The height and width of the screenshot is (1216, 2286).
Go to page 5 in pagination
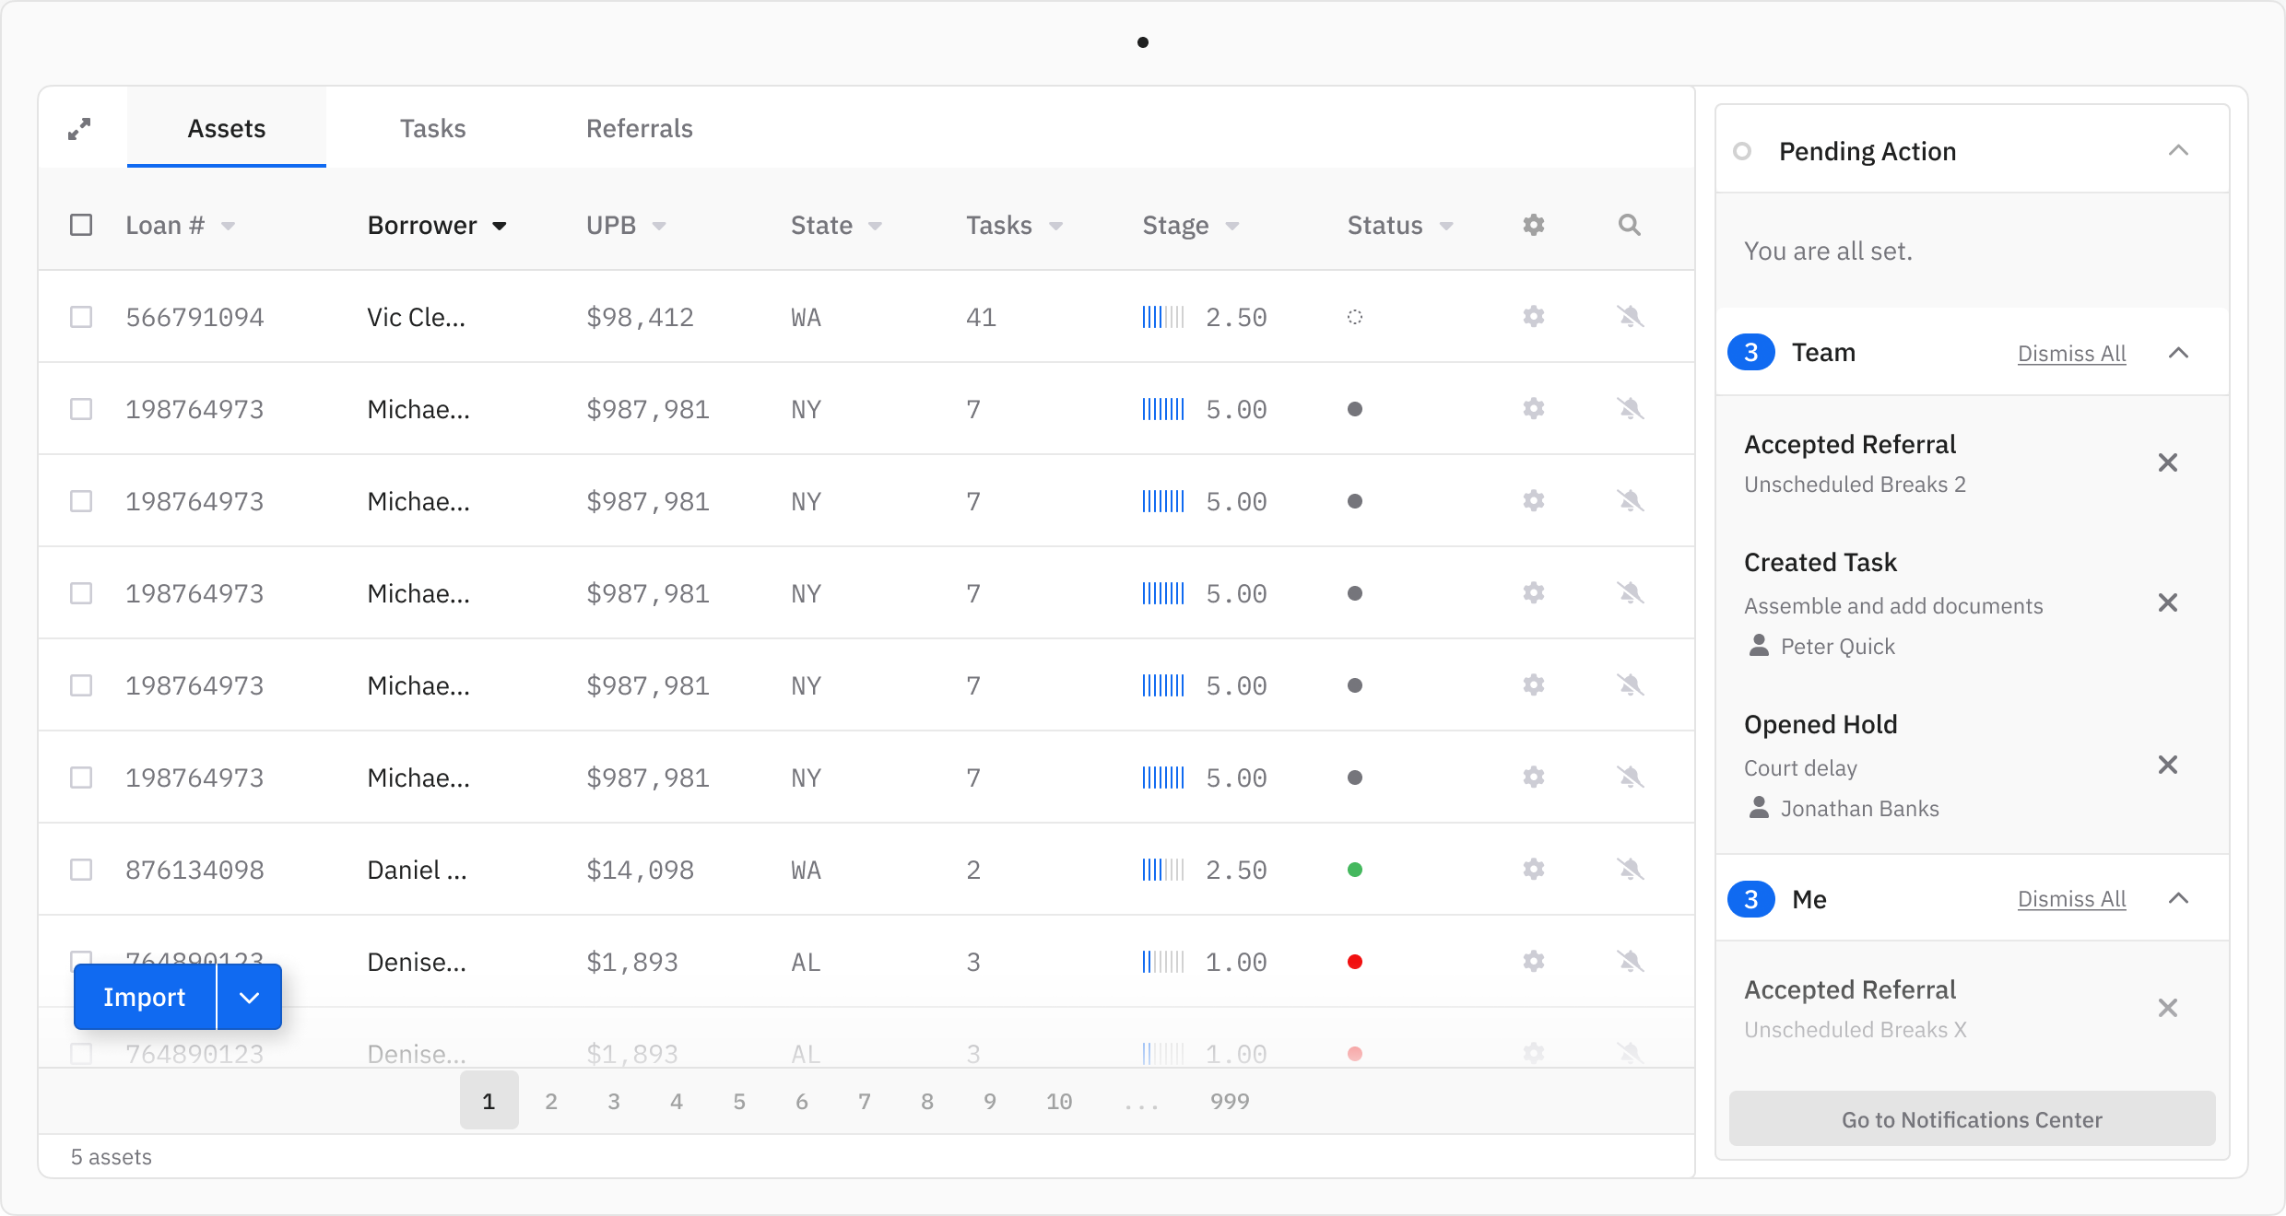738,1101
